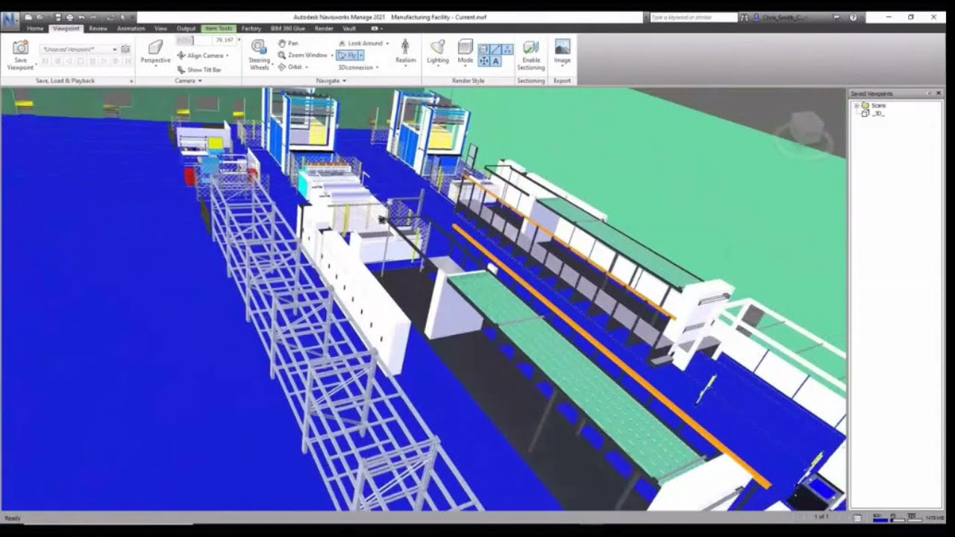The image size is (955, 537).
Task: Click Undo in quick access toolbar
Action: tap(81, 16)
